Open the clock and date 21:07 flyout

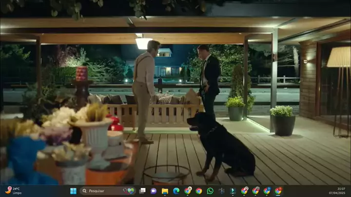(340, 191)
